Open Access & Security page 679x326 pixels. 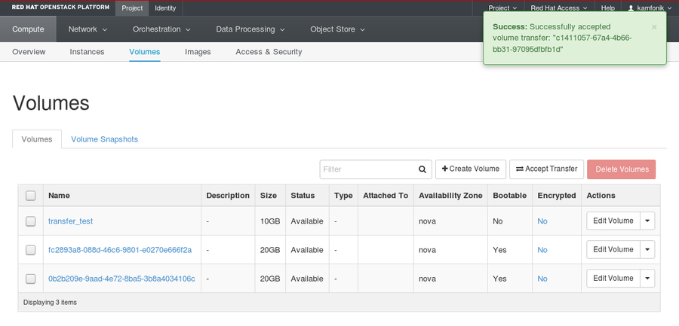click(269, 52)
